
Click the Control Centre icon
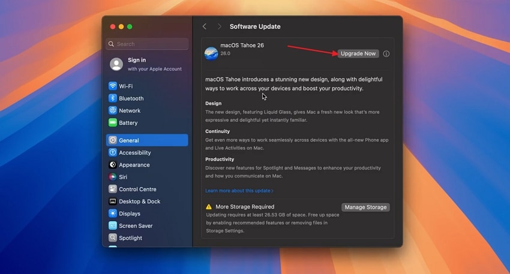pyautogui.click(x=113, y=189)
